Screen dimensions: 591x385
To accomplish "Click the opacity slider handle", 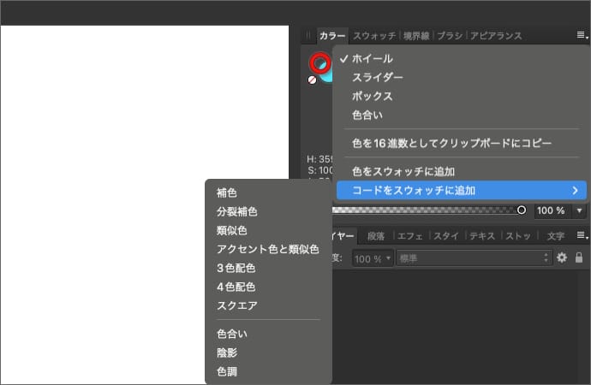I will coord(521,210).
